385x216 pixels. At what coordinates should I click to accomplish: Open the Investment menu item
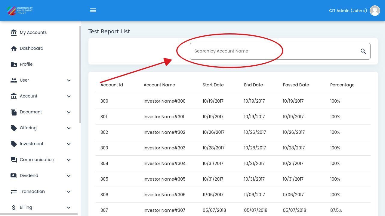(x=32, y=144)
